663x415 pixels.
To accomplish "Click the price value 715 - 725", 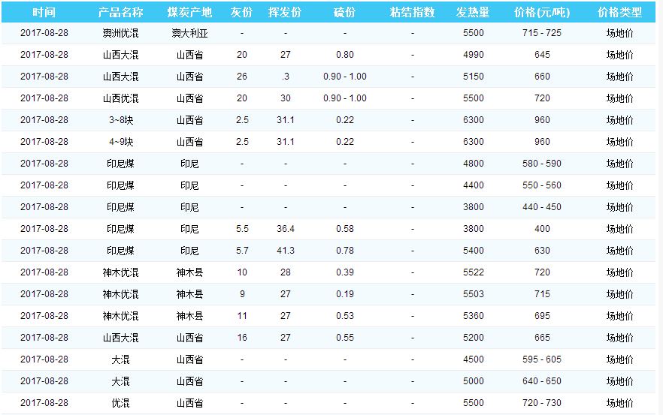I will click(542, 33).
